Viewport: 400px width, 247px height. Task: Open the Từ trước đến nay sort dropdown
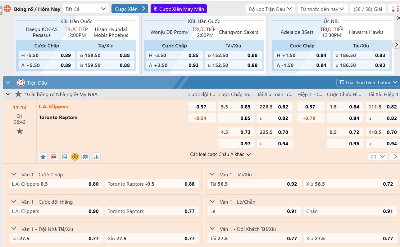point(322,9)
